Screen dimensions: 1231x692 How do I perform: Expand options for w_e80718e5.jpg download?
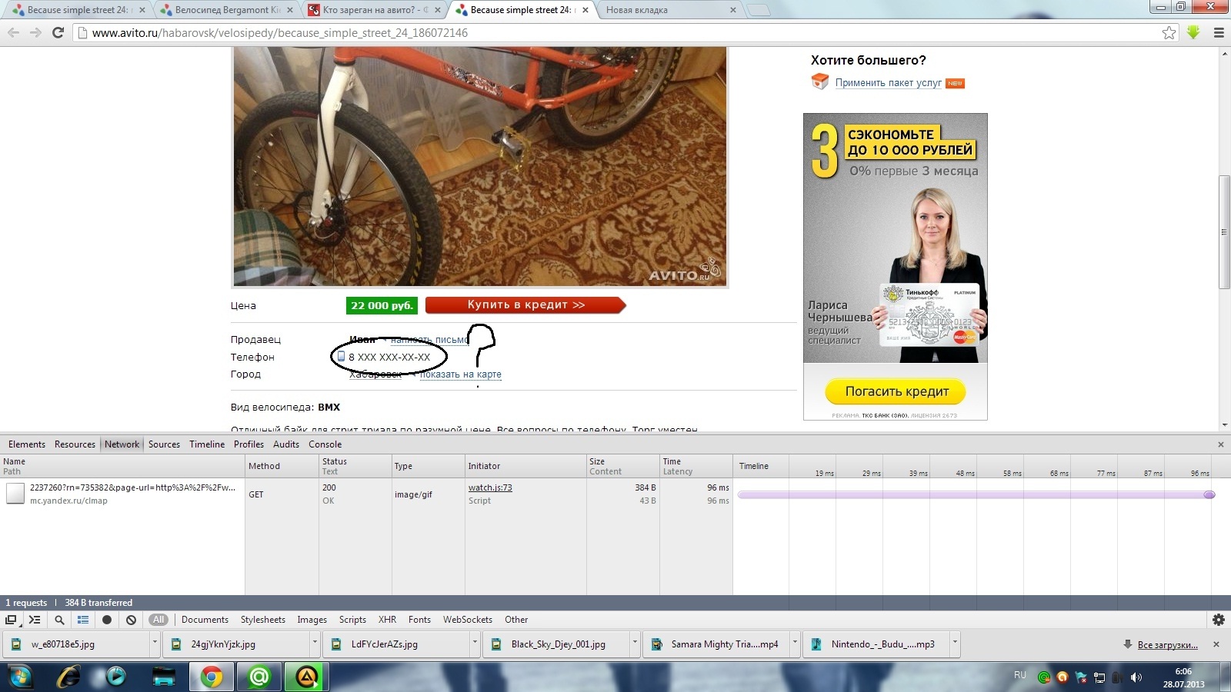pyautogui.click(x=155, y=643)
